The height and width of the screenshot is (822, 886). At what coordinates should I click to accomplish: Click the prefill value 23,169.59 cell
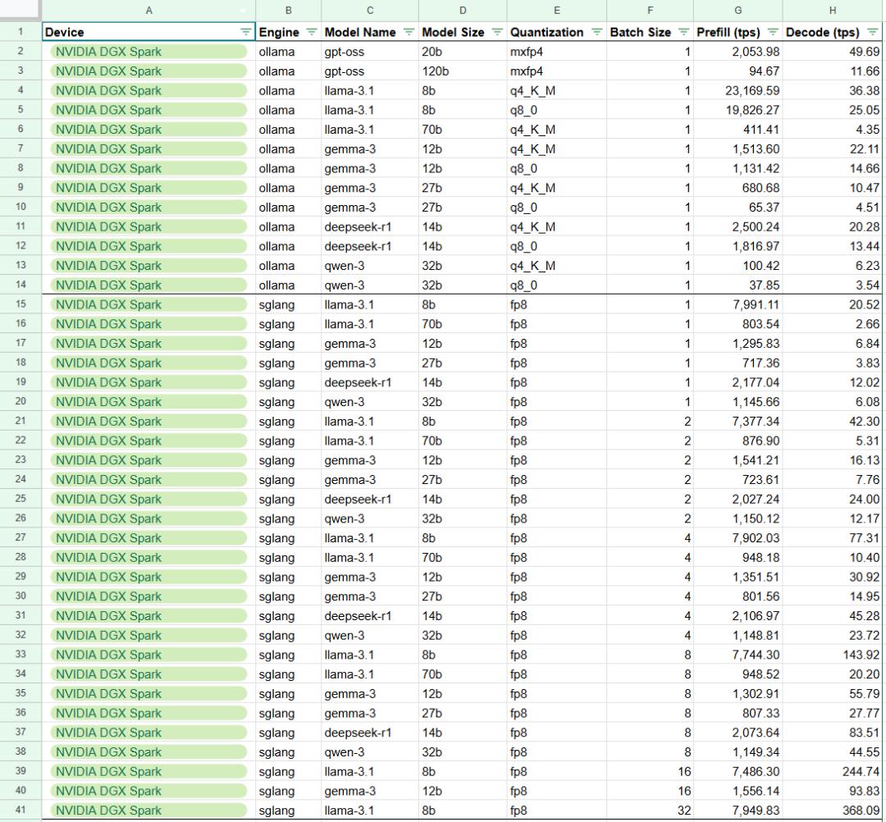pos(738,91)
